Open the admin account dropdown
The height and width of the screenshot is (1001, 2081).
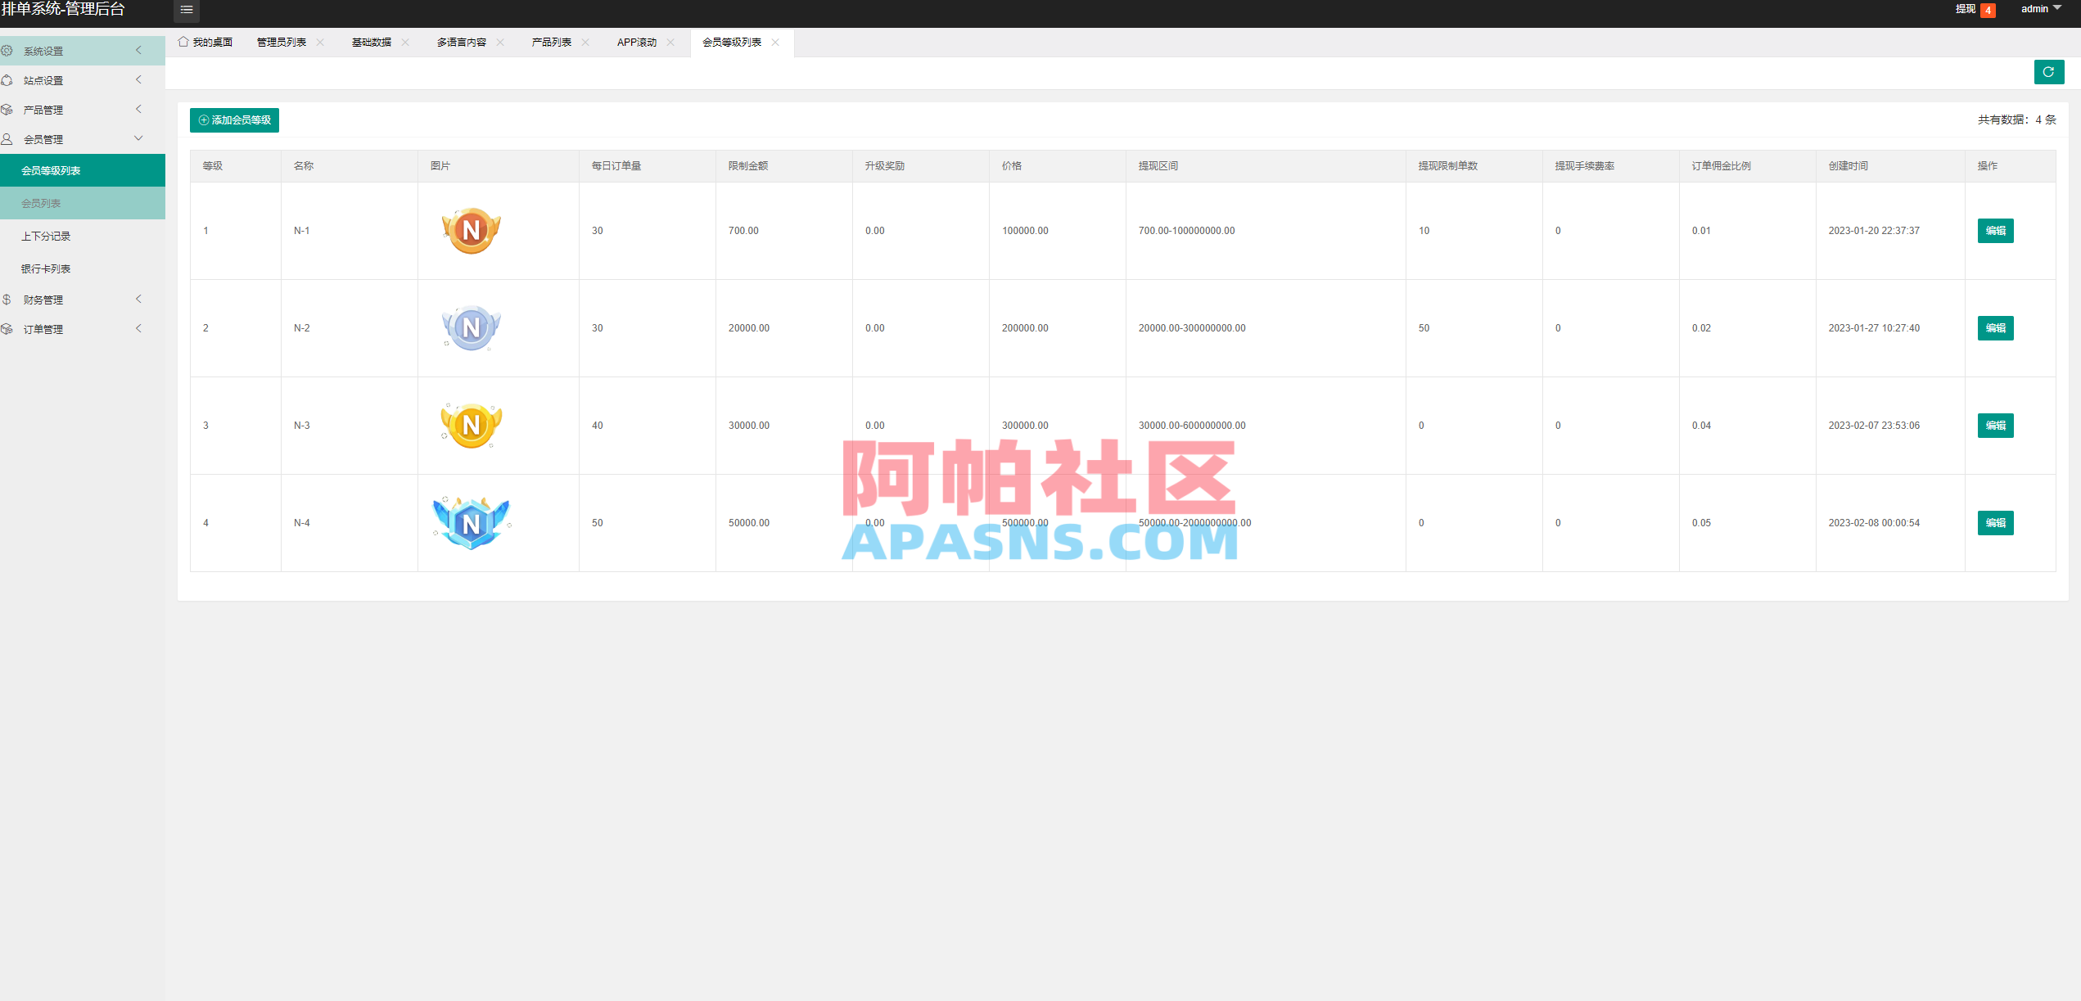pyautogui.click(x=2040, y=8)
